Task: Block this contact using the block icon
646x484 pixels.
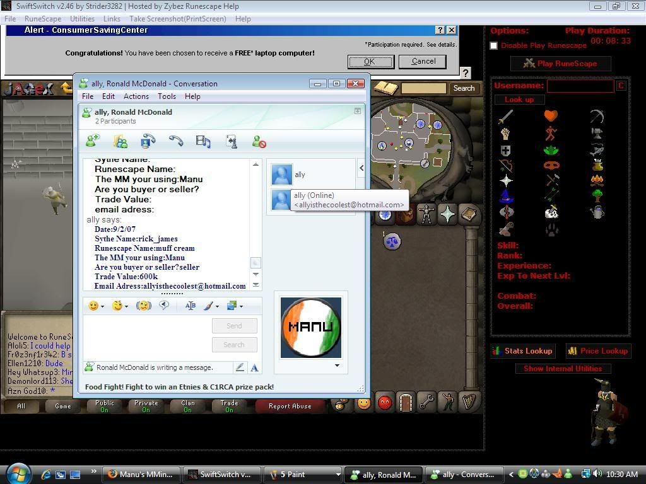Action: point(259,142)
